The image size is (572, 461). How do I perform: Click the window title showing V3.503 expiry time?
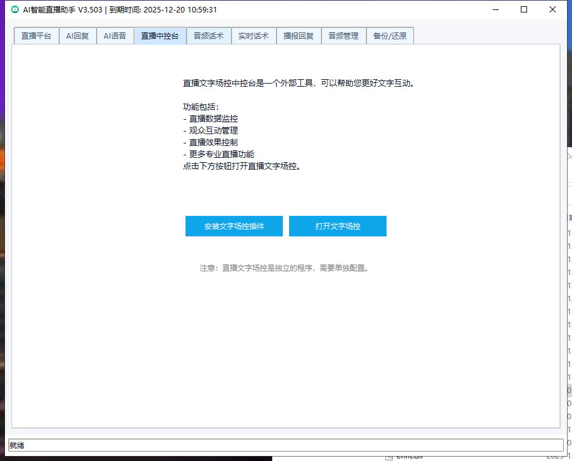pyautogui.click(x=121, y=9)
